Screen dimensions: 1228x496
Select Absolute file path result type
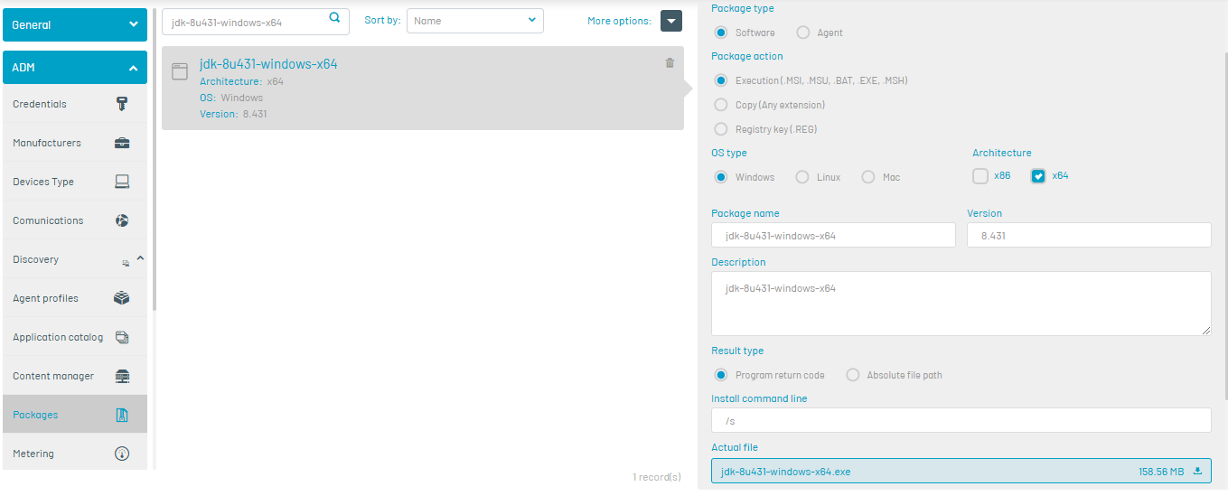click(x=853, y=375)
